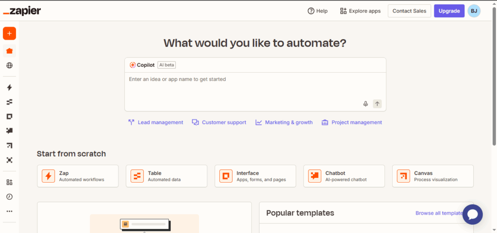
Task: Click the Contact Sales button
Action: [409, 11]
